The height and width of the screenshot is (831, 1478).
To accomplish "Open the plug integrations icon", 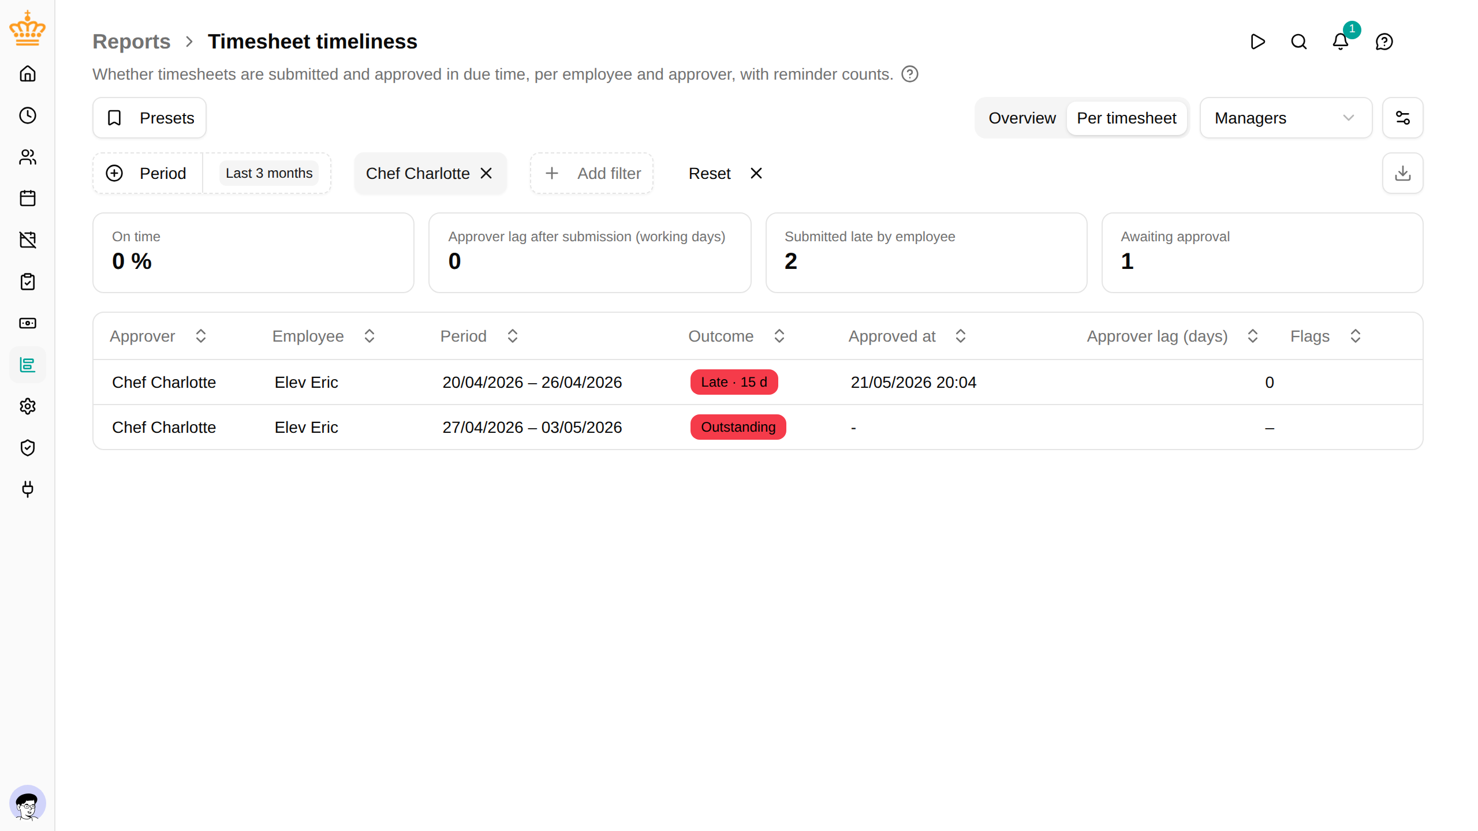I will click(28, 489).
